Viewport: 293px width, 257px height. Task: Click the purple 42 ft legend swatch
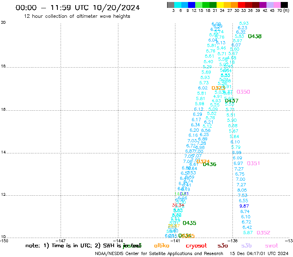[x=263, y=5]
